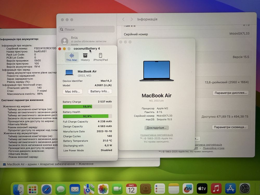Click Апаратне забезпечення in the path bar

tap(57, 164)
